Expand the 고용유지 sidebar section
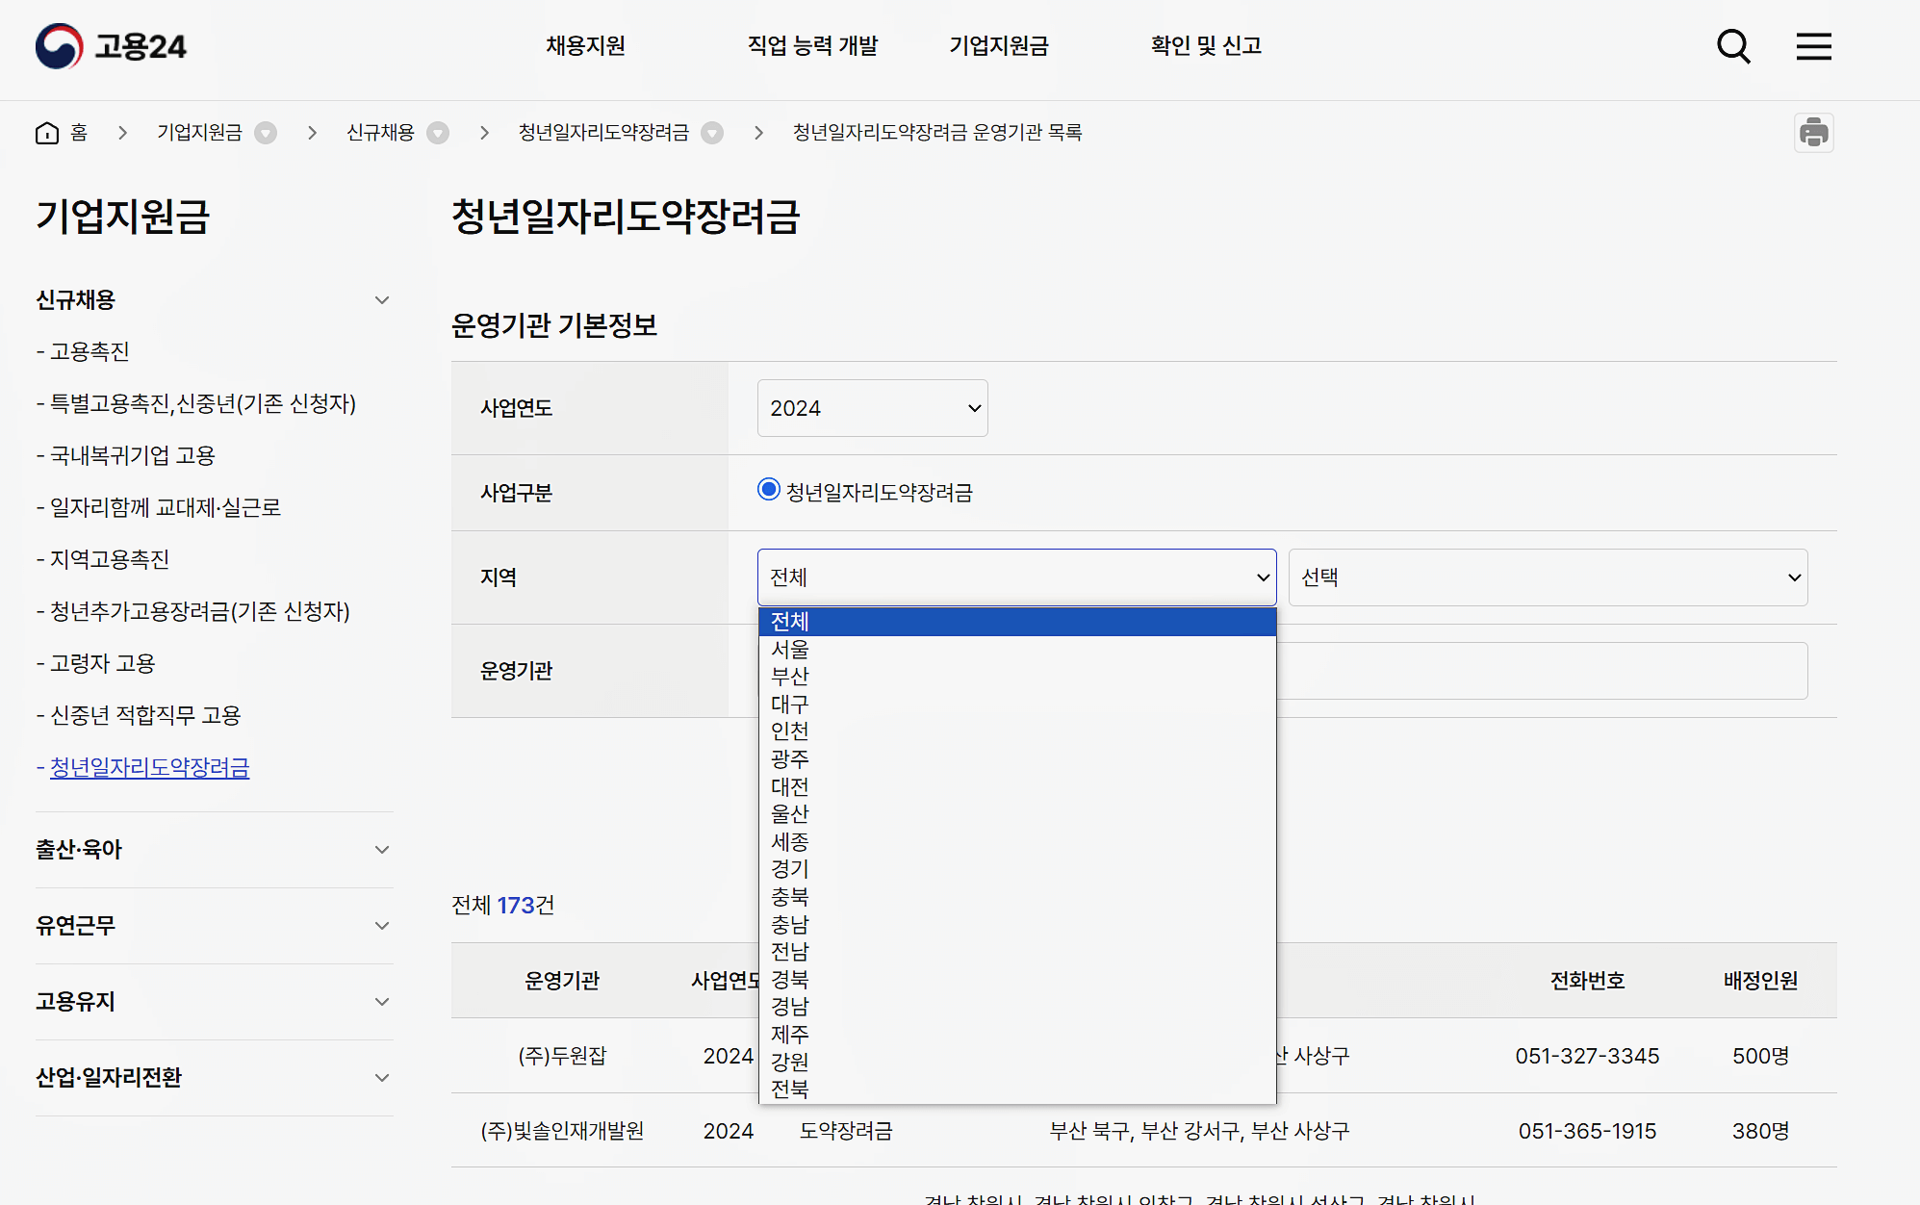Screen dimensions: 1920x1205 [x=382, y=1001]
